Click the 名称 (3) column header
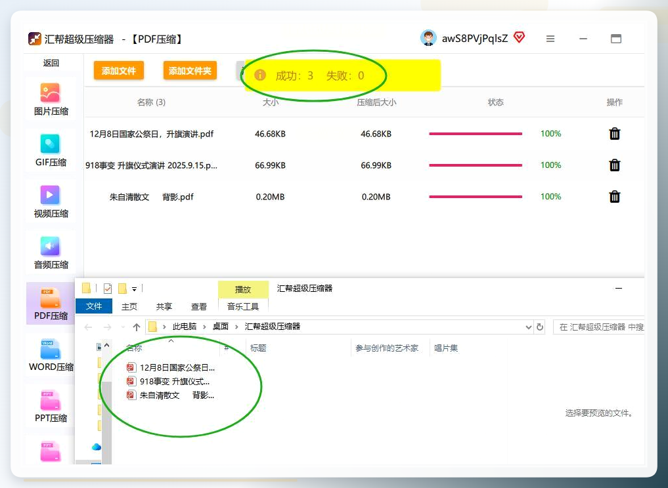The height and width of the screenshot is (488, 668). 151,102
